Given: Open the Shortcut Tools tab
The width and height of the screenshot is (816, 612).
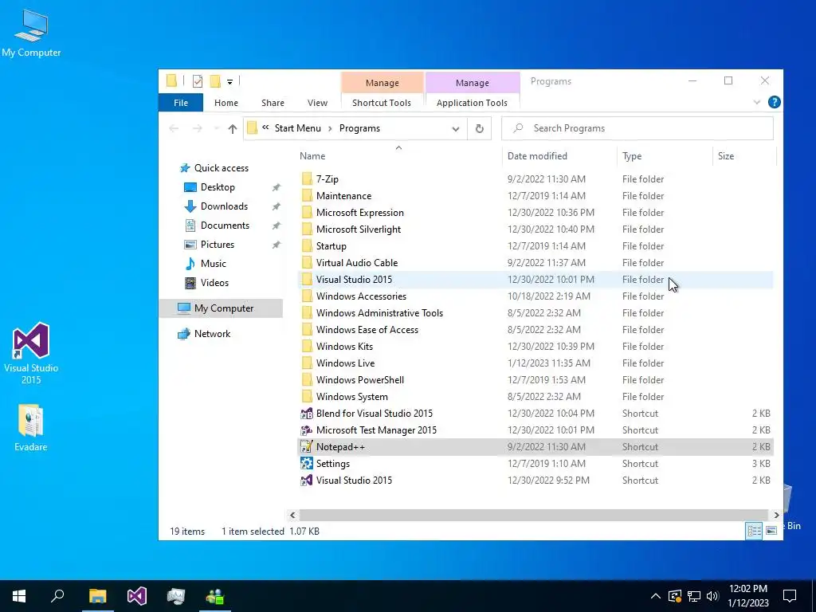Looking at the screenshot, I should tap(382, 103).
